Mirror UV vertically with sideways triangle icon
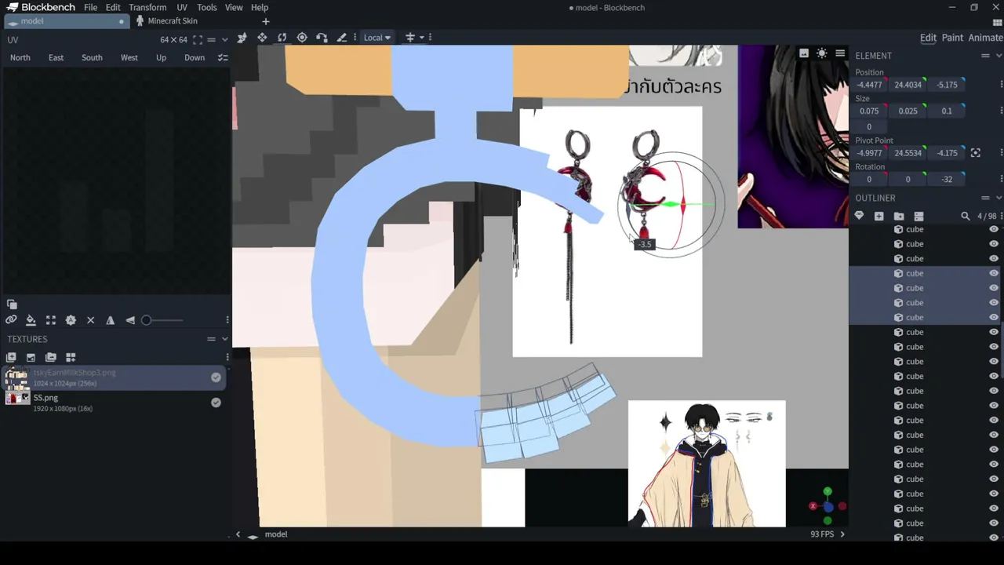 coord(130,320)
